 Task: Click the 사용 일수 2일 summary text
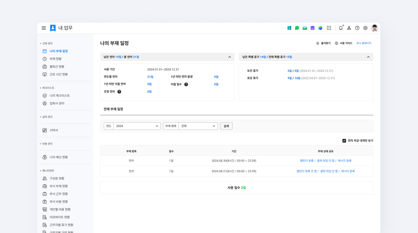coord(236,188)
